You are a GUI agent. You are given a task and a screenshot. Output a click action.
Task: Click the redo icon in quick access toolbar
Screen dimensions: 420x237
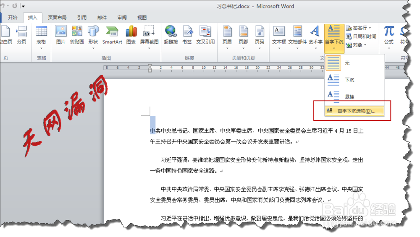[14, 5]
